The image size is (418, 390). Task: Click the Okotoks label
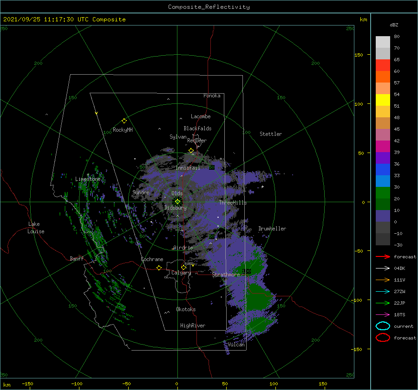186,309
